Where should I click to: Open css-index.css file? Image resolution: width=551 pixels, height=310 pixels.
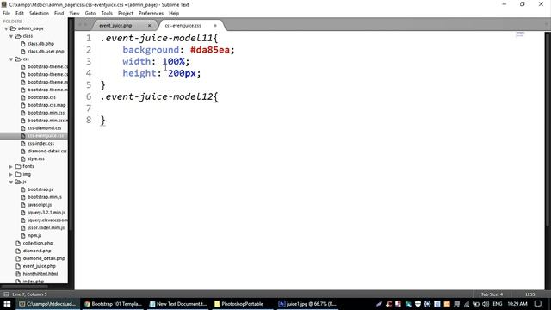point(40,144)
